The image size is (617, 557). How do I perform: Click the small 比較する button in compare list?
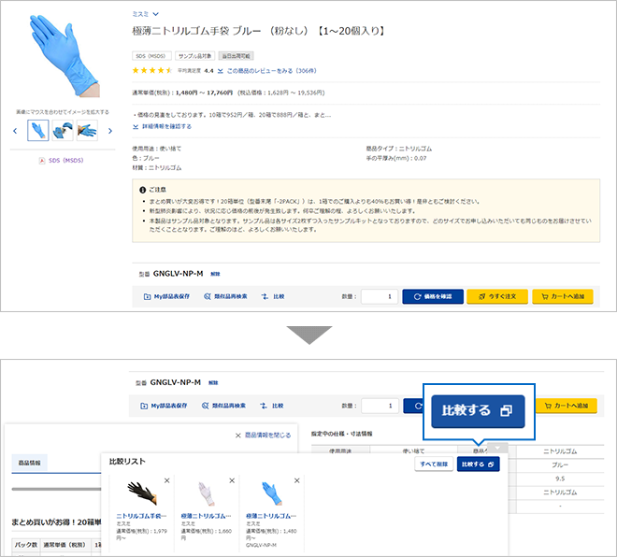[x=478, y=464]
